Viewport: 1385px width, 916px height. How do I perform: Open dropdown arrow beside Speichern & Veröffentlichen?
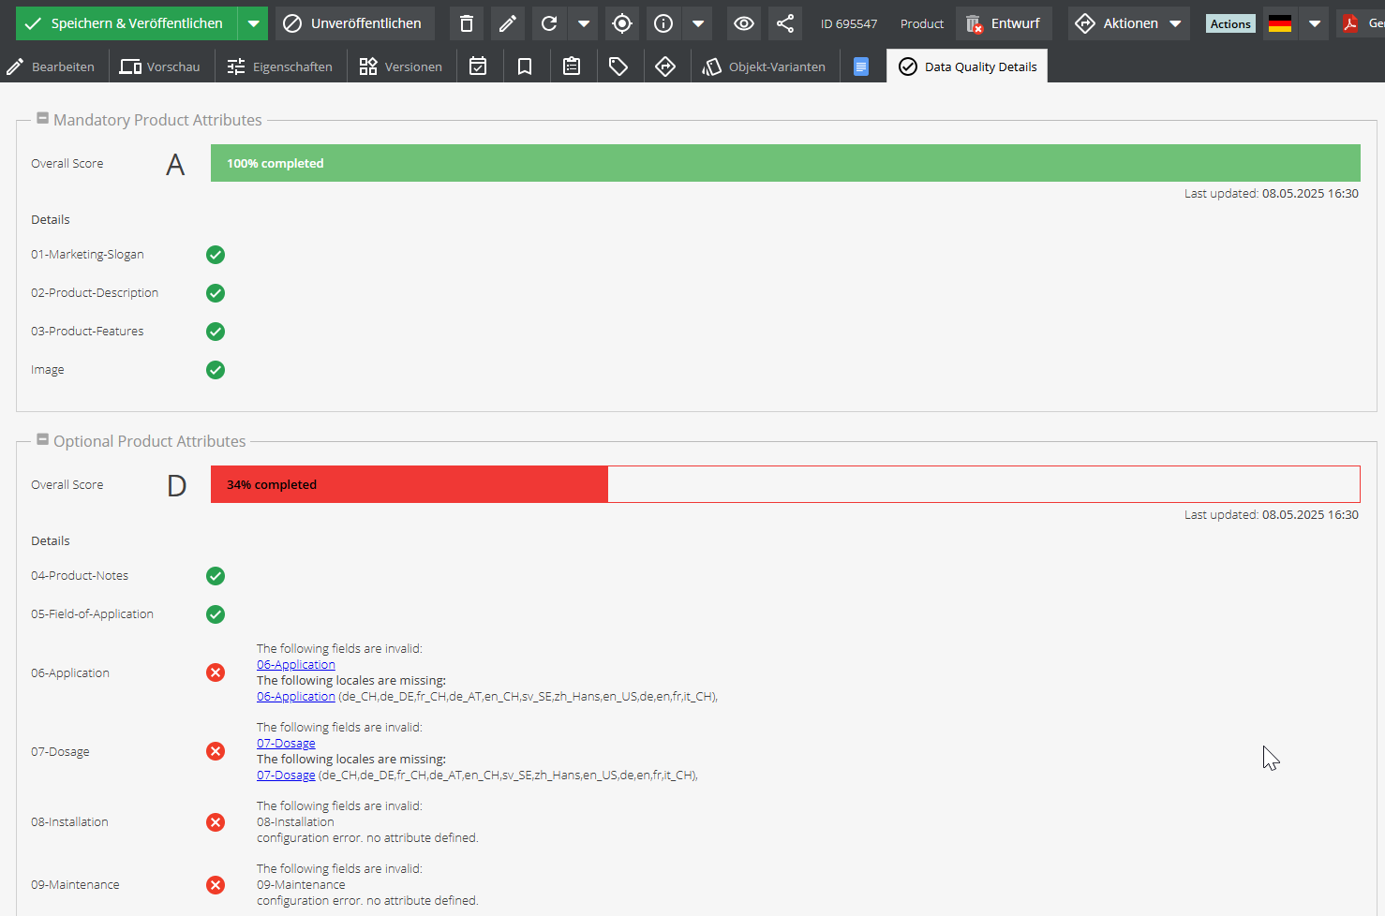[x=253, y=23]
